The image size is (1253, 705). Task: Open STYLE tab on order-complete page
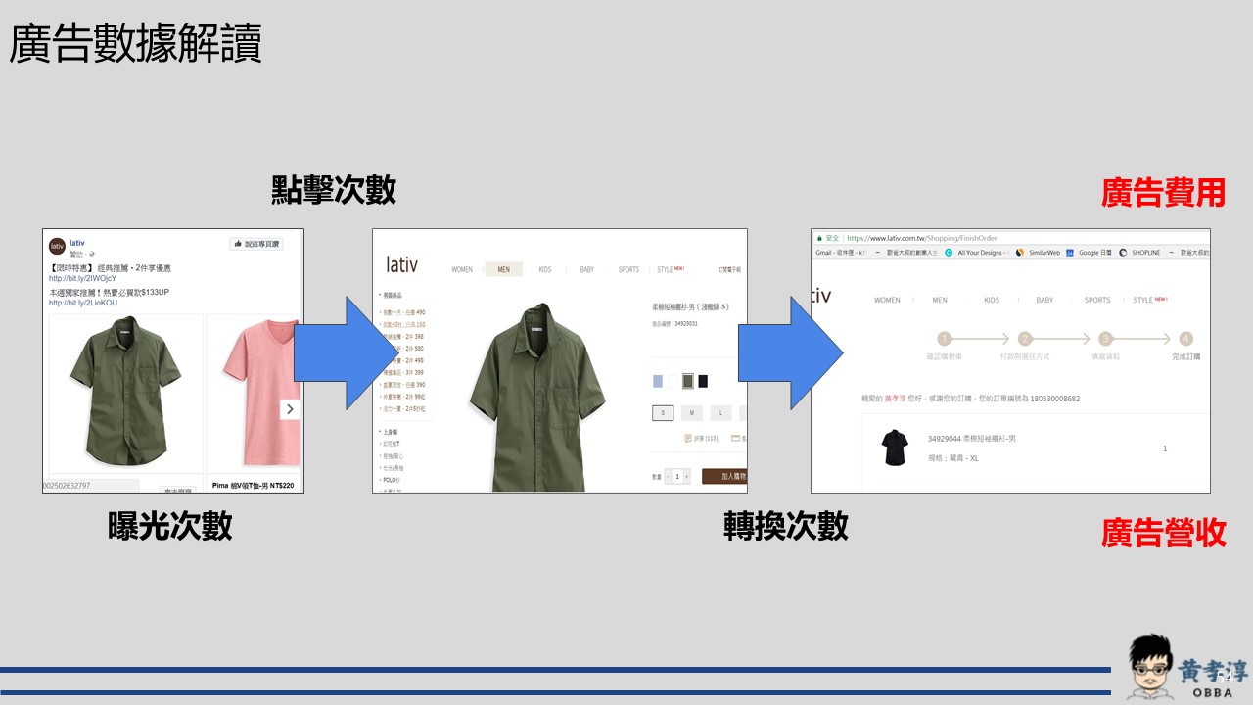pos(1149,300)
